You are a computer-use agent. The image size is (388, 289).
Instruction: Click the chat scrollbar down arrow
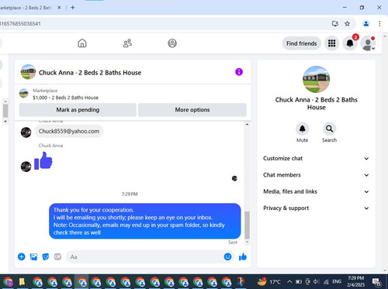tap(247, 242)
